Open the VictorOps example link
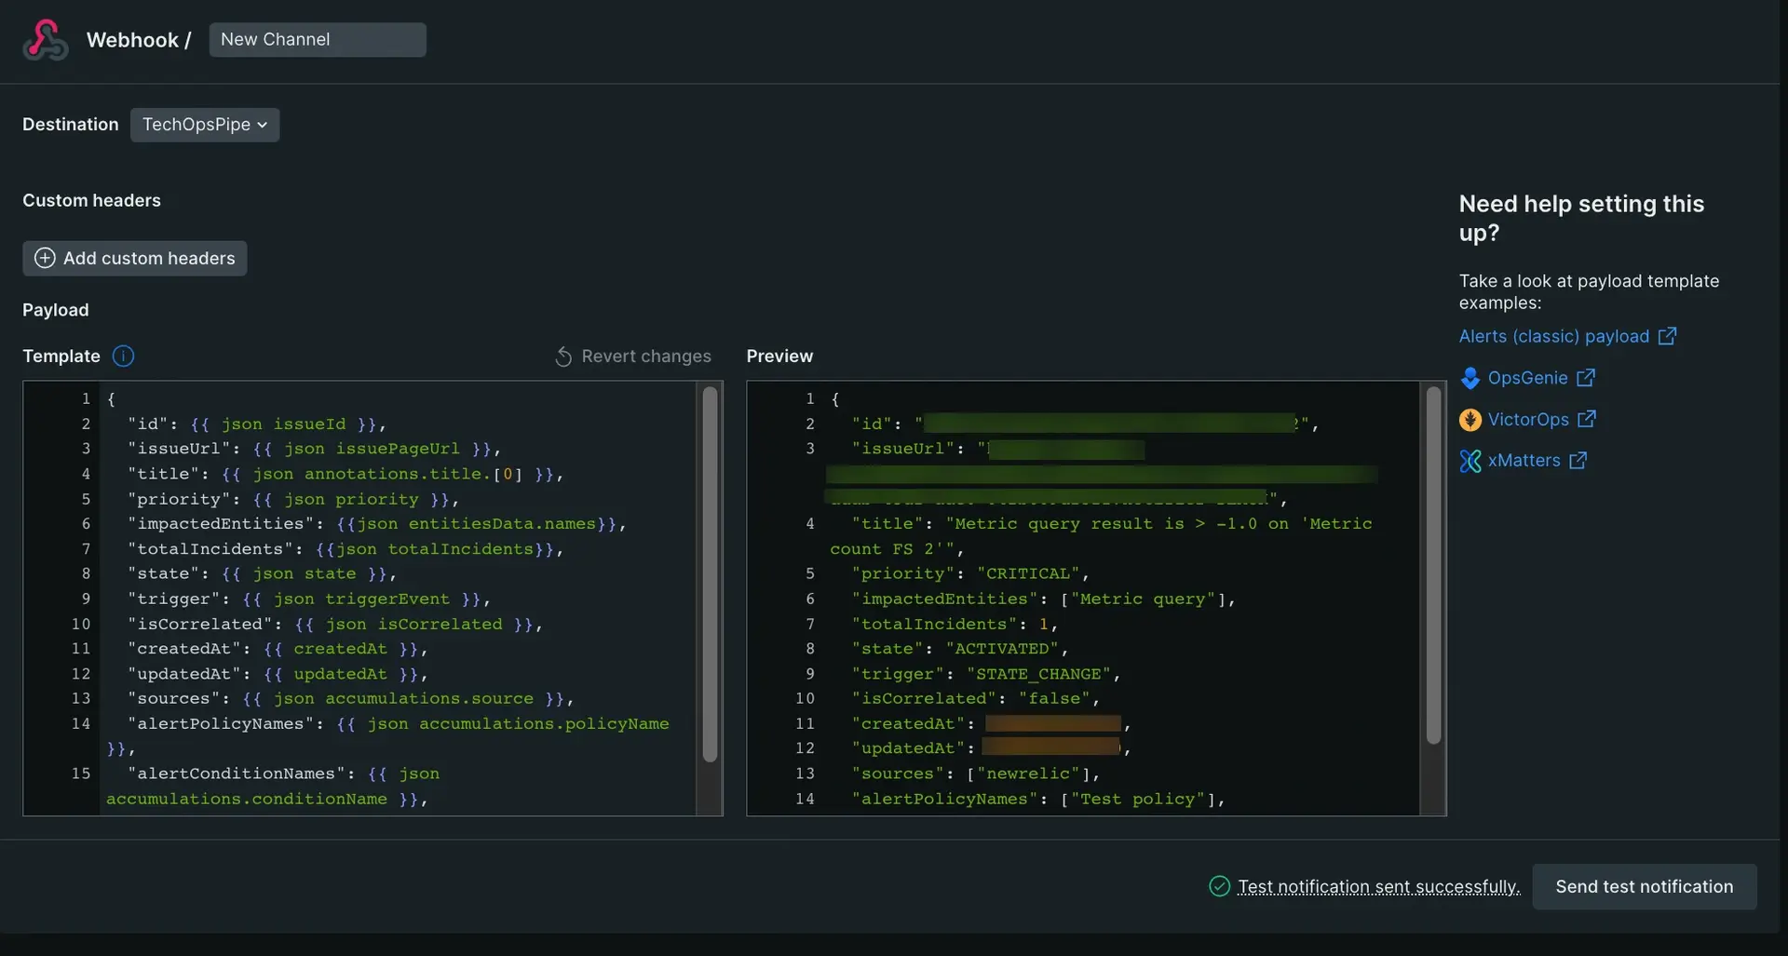This screenshot has width=1788, height=956. click(x=1527, y=420)
